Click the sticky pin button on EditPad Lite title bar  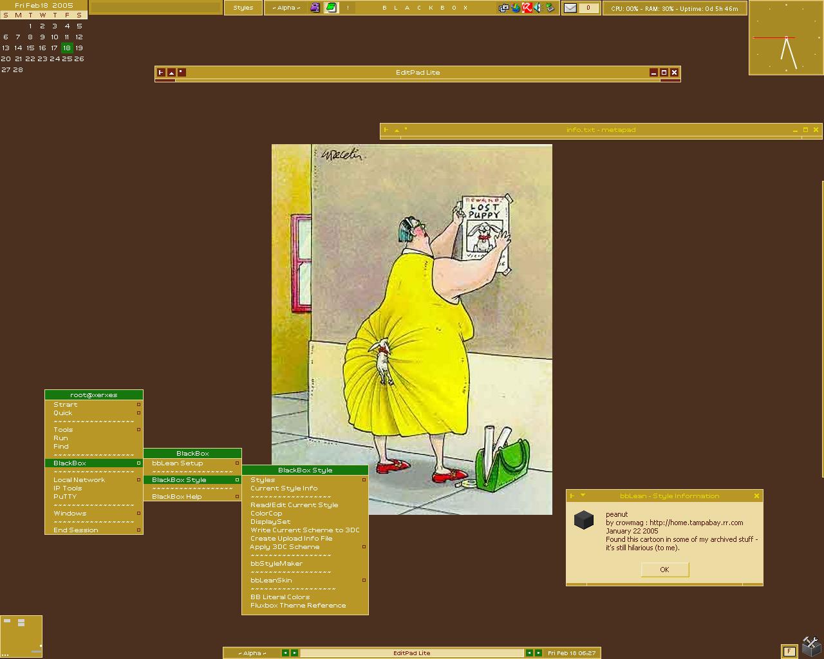coord(161,73)
